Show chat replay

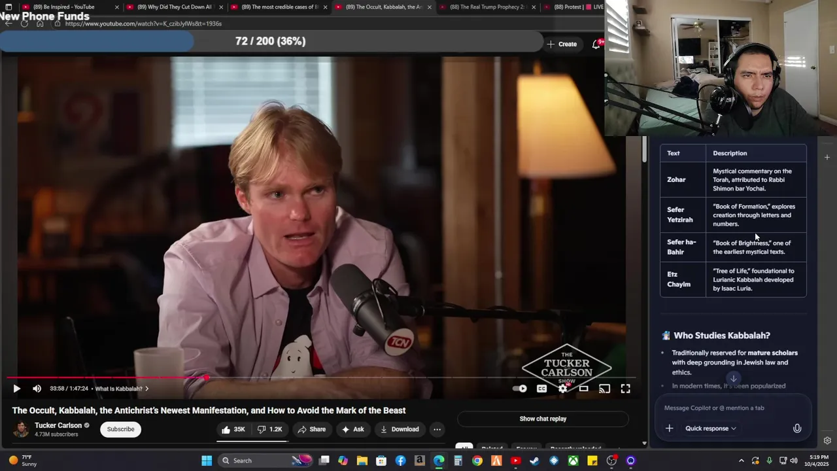coord(543,419)
